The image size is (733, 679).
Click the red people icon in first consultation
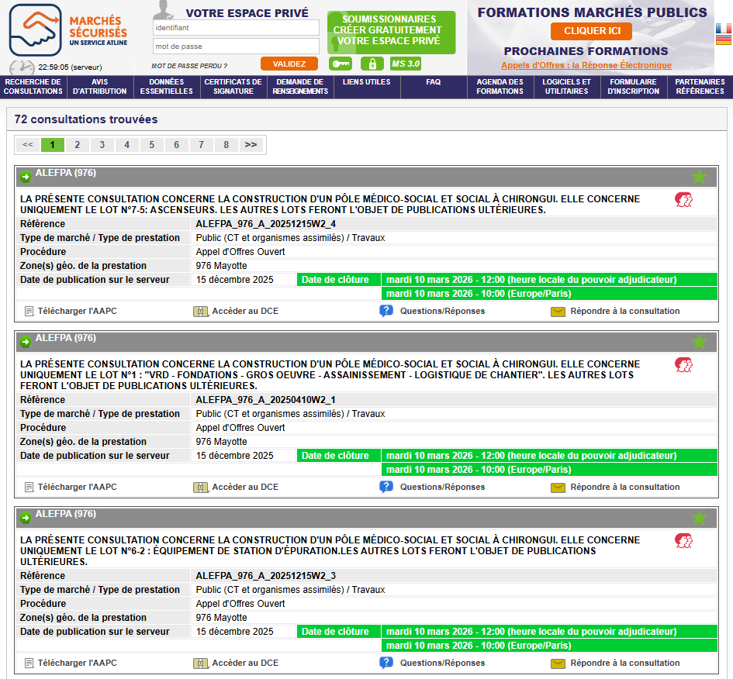683,201
